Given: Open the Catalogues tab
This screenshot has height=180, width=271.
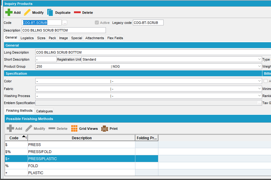Looking at the screenshot, I should (x=45, y=111).
